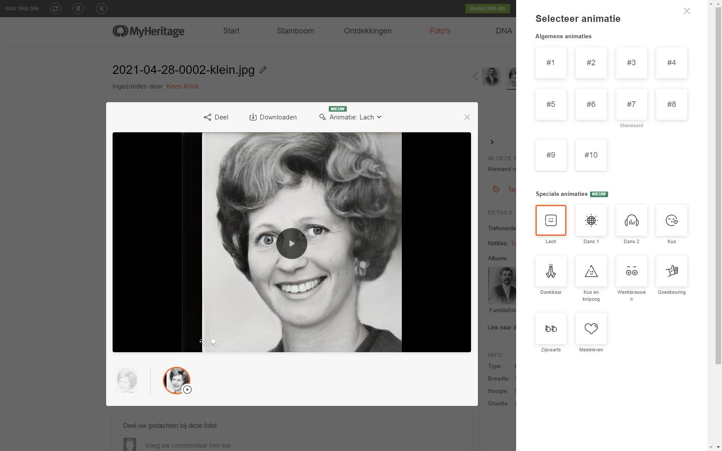The height and width of the screenshot is (451, 722).
Task: Select general animation #10
Action: pyautogui.click(x=591, y=155)
